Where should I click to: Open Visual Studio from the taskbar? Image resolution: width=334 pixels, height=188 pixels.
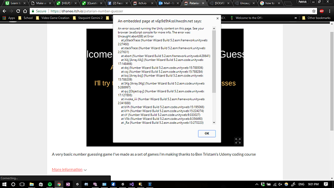click(x=132, y=185)
